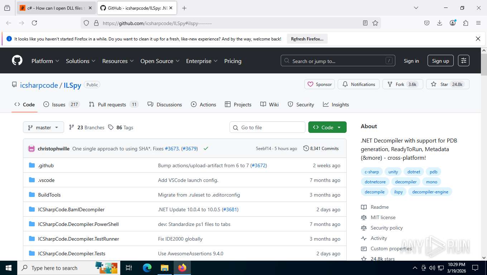Screen dimensions: 487x275
Task: Switch to the Issues tab
Action: pyautogui.click(x=61, y=105)
